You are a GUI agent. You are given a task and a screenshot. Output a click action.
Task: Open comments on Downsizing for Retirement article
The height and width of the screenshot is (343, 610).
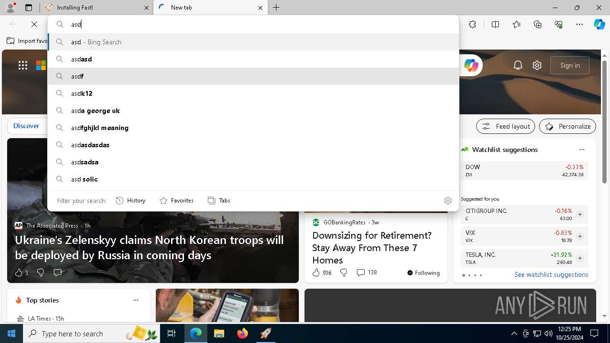point(366,272)
